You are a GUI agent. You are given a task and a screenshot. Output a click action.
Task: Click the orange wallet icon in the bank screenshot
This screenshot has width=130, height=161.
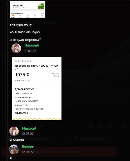click(13, 16)
